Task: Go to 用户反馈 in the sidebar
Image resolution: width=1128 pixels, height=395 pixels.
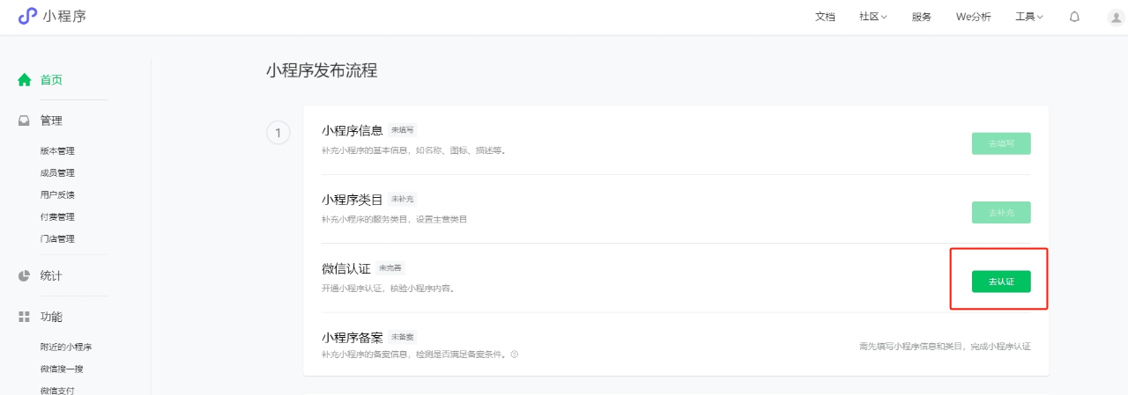Action: tap(57, 195)
